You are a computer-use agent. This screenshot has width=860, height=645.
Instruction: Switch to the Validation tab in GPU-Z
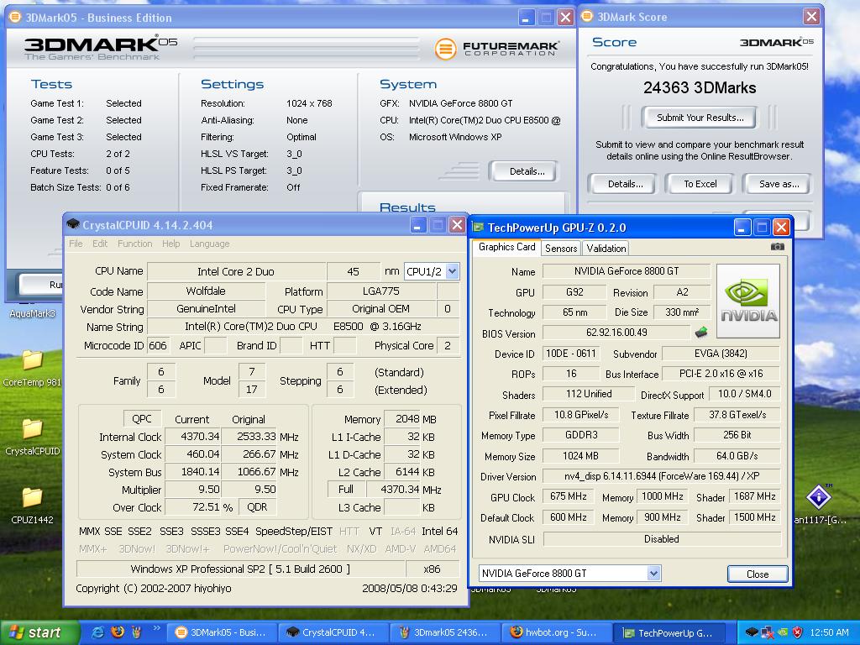[606, 249]
